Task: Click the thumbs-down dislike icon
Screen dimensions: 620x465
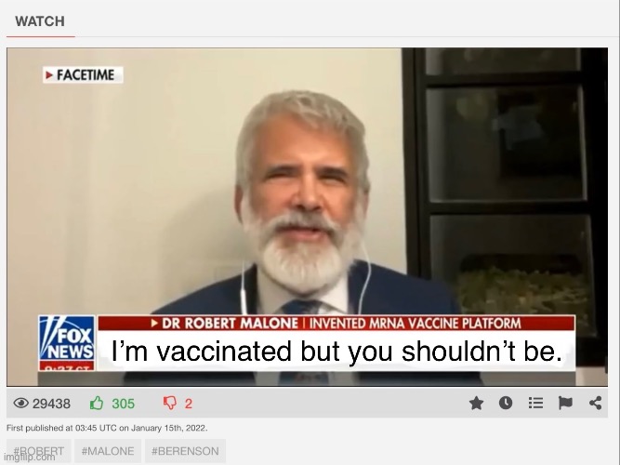Action: click(170, 404)
